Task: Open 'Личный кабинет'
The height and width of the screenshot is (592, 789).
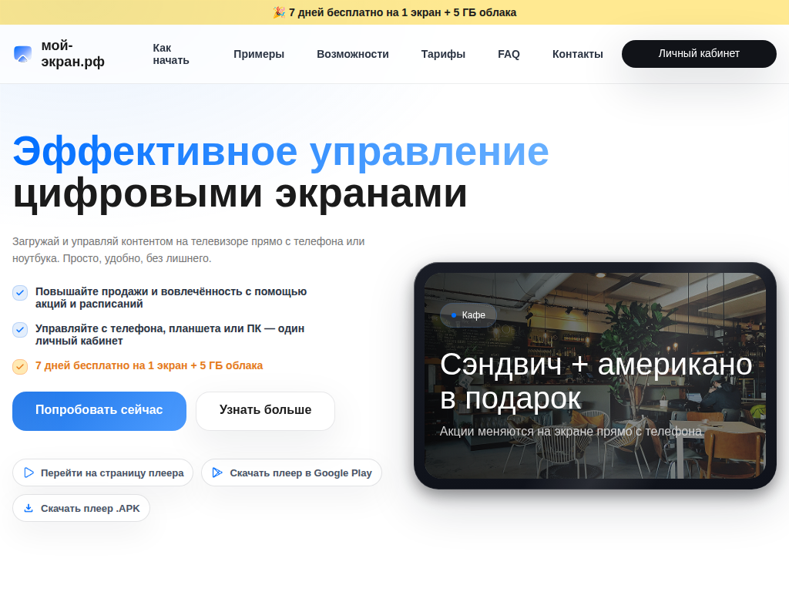Action: click(698, 54)
